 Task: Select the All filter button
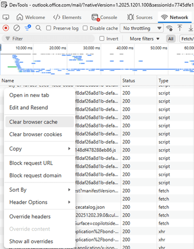pos(171,39)
